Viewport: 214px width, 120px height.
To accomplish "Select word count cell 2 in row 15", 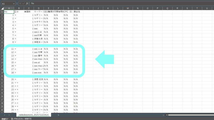I will pos(29,59).
